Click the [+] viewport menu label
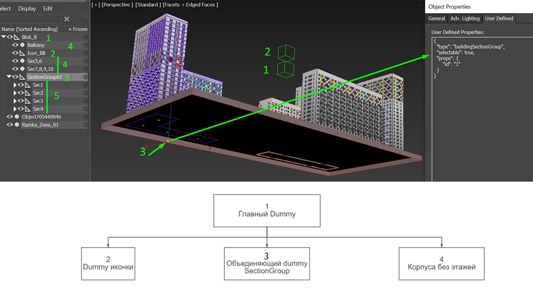 tap(95, 4)
